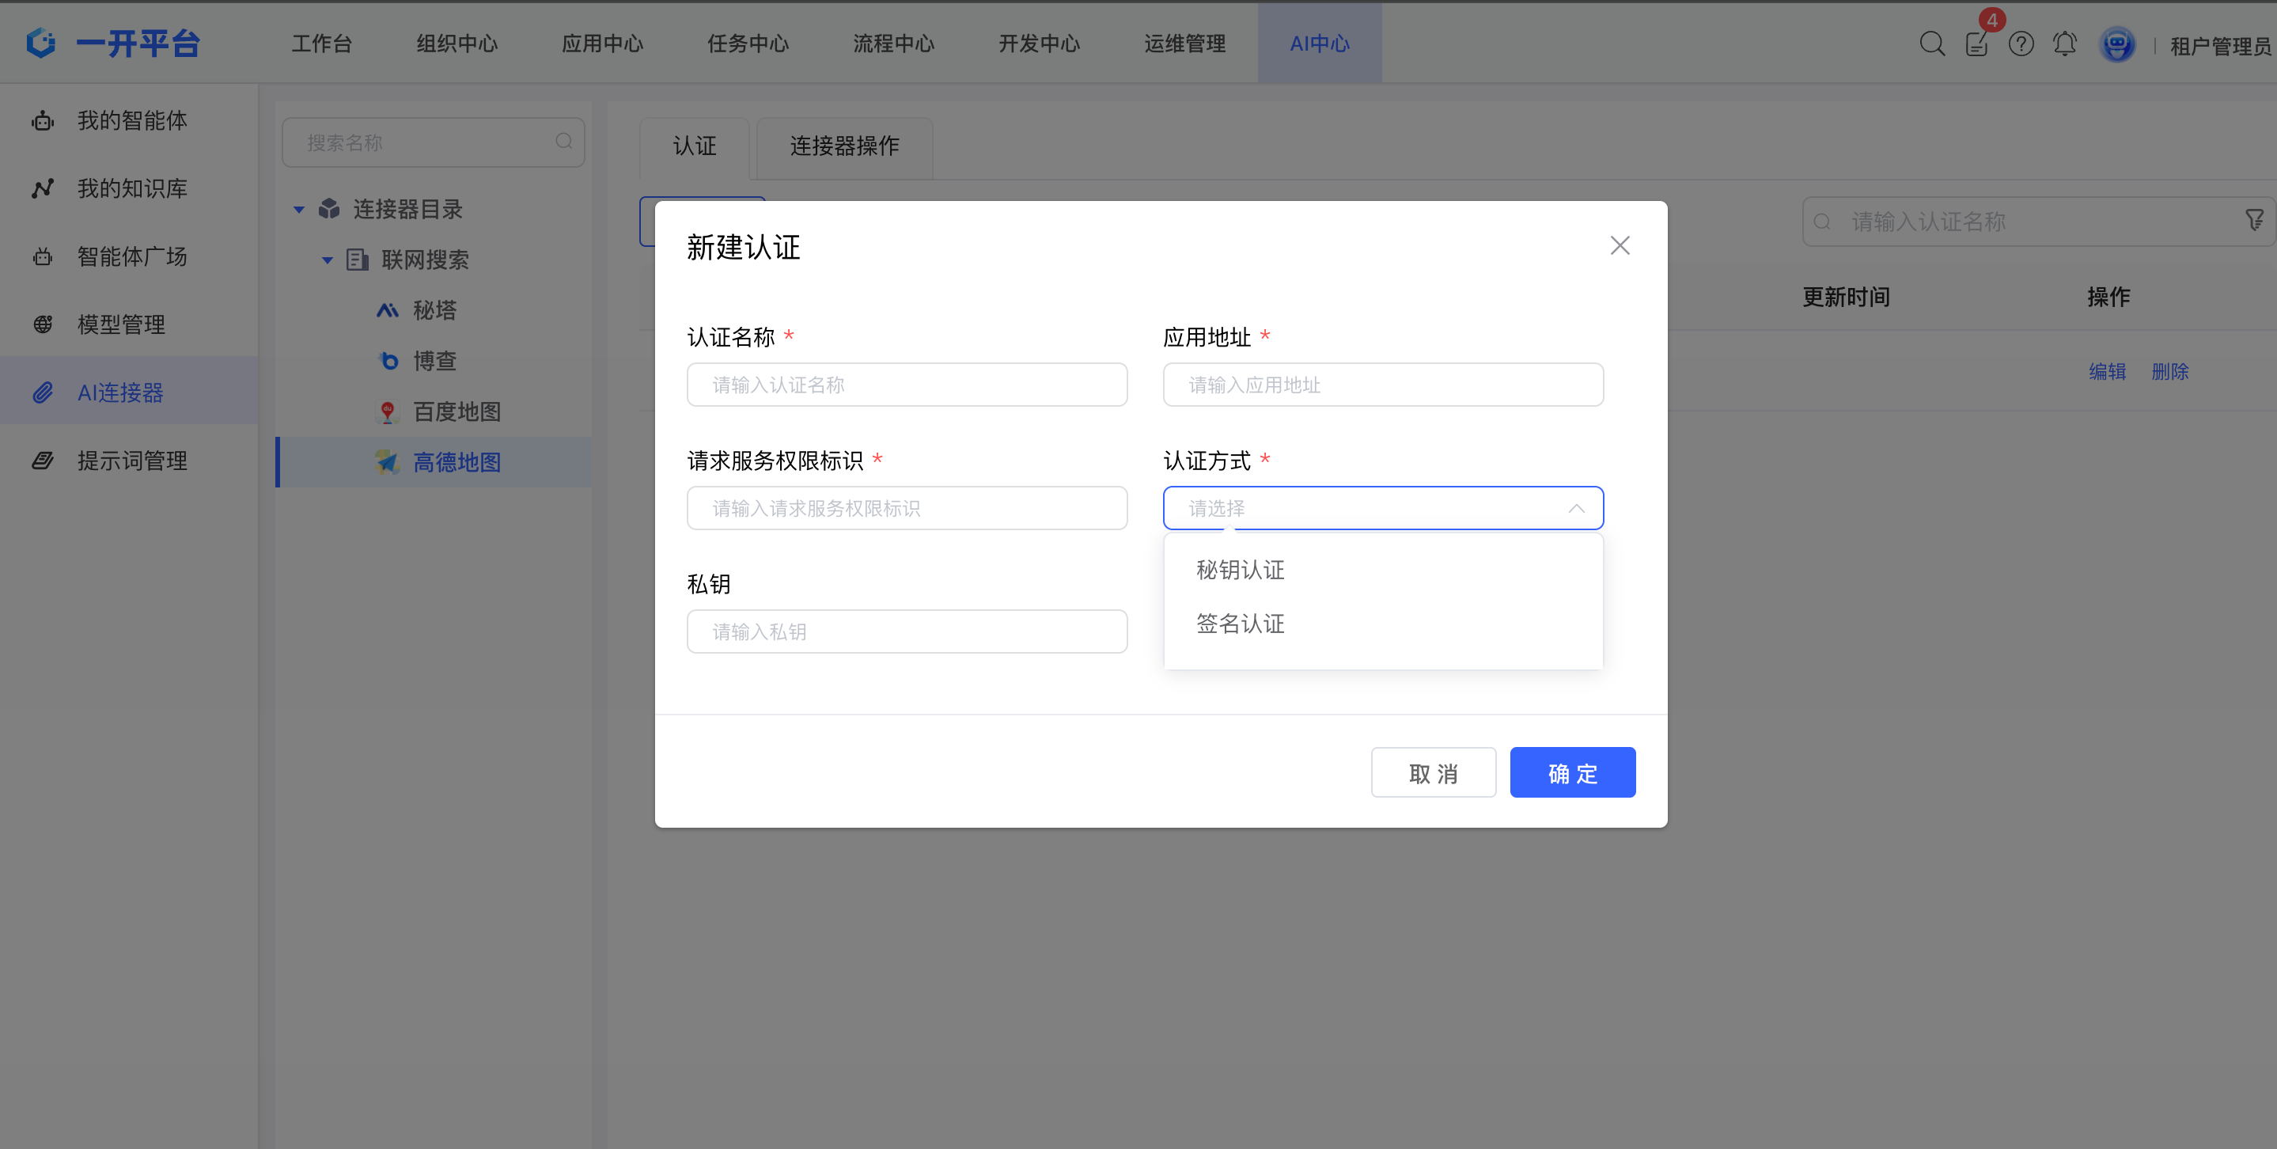Collapse the 联网搜索 tree folder
Image resolution: width=2277 pixels, height=1149 pixels.
pyautogui.click(x=327, y=260)
